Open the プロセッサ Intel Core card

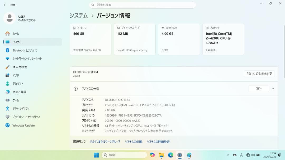(223, 39)
